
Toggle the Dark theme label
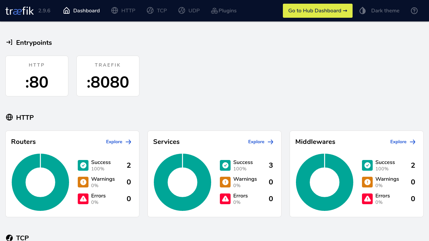(x=385, y=11)
